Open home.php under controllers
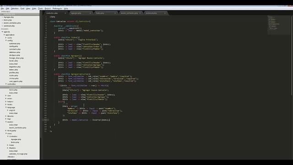The image size is (293, 165). (13, 90)
